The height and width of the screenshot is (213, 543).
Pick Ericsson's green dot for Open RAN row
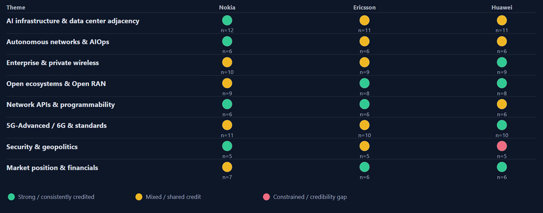click(x=364, y=83)
